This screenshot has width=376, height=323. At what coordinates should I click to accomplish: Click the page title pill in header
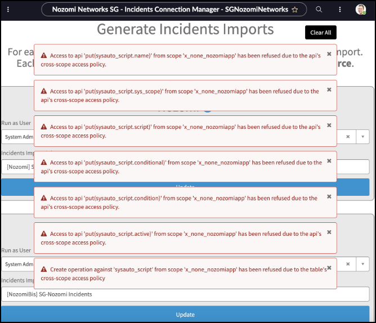[174, 10]
